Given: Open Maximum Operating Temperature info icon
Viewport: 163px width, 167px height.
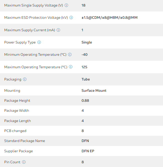Looking at the screenshot, I should tap(71, 67).
